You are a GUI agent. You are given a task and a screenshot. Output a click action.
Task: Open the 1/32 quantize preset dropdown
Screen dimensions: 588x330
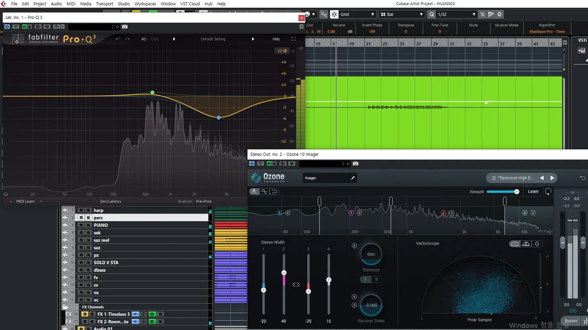tap(456, 14)
